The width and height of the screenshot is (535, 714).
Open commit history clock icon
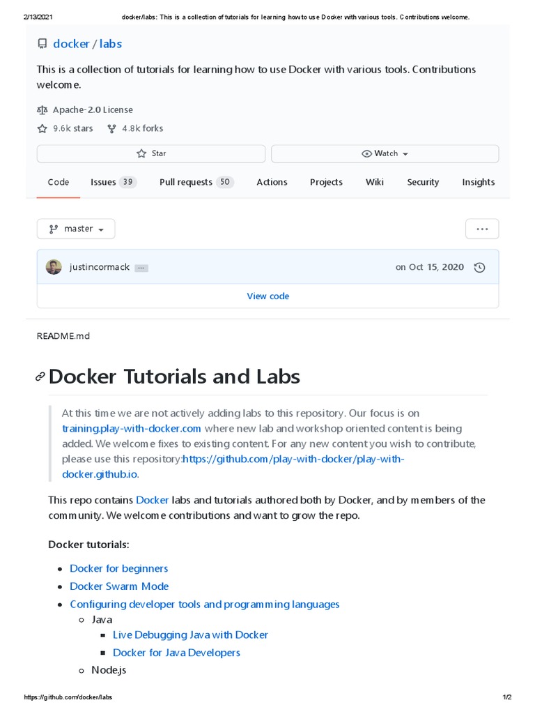point(479,267)
